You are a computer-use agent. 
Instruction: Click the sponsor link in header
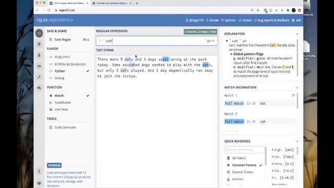tap(229, 20)
